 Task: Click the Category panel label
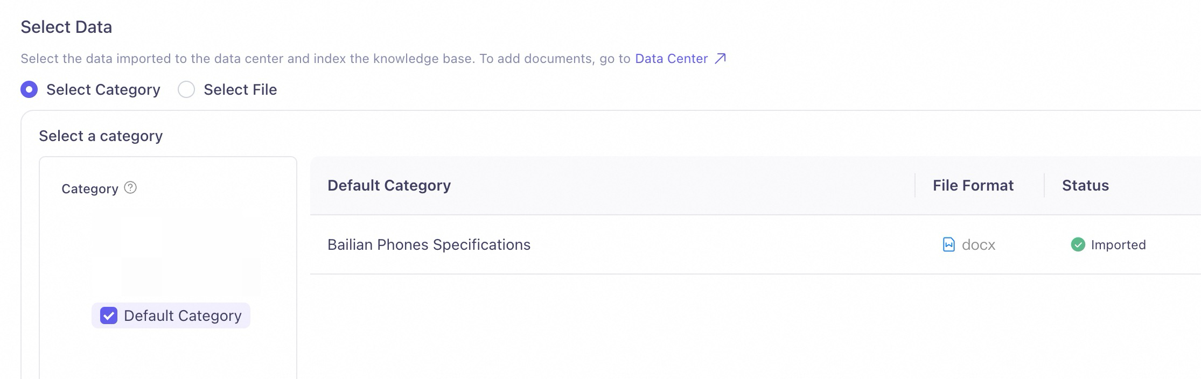(90, 188)
